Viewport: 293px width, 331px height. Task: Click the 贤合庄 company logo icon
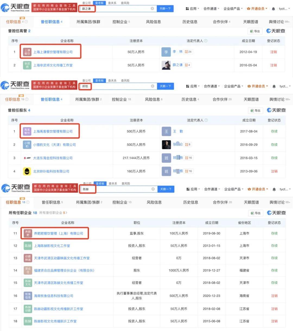(28, 270)
